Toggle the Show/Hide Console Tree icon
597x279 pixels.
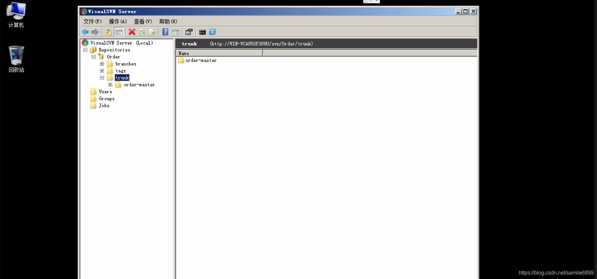119,32
